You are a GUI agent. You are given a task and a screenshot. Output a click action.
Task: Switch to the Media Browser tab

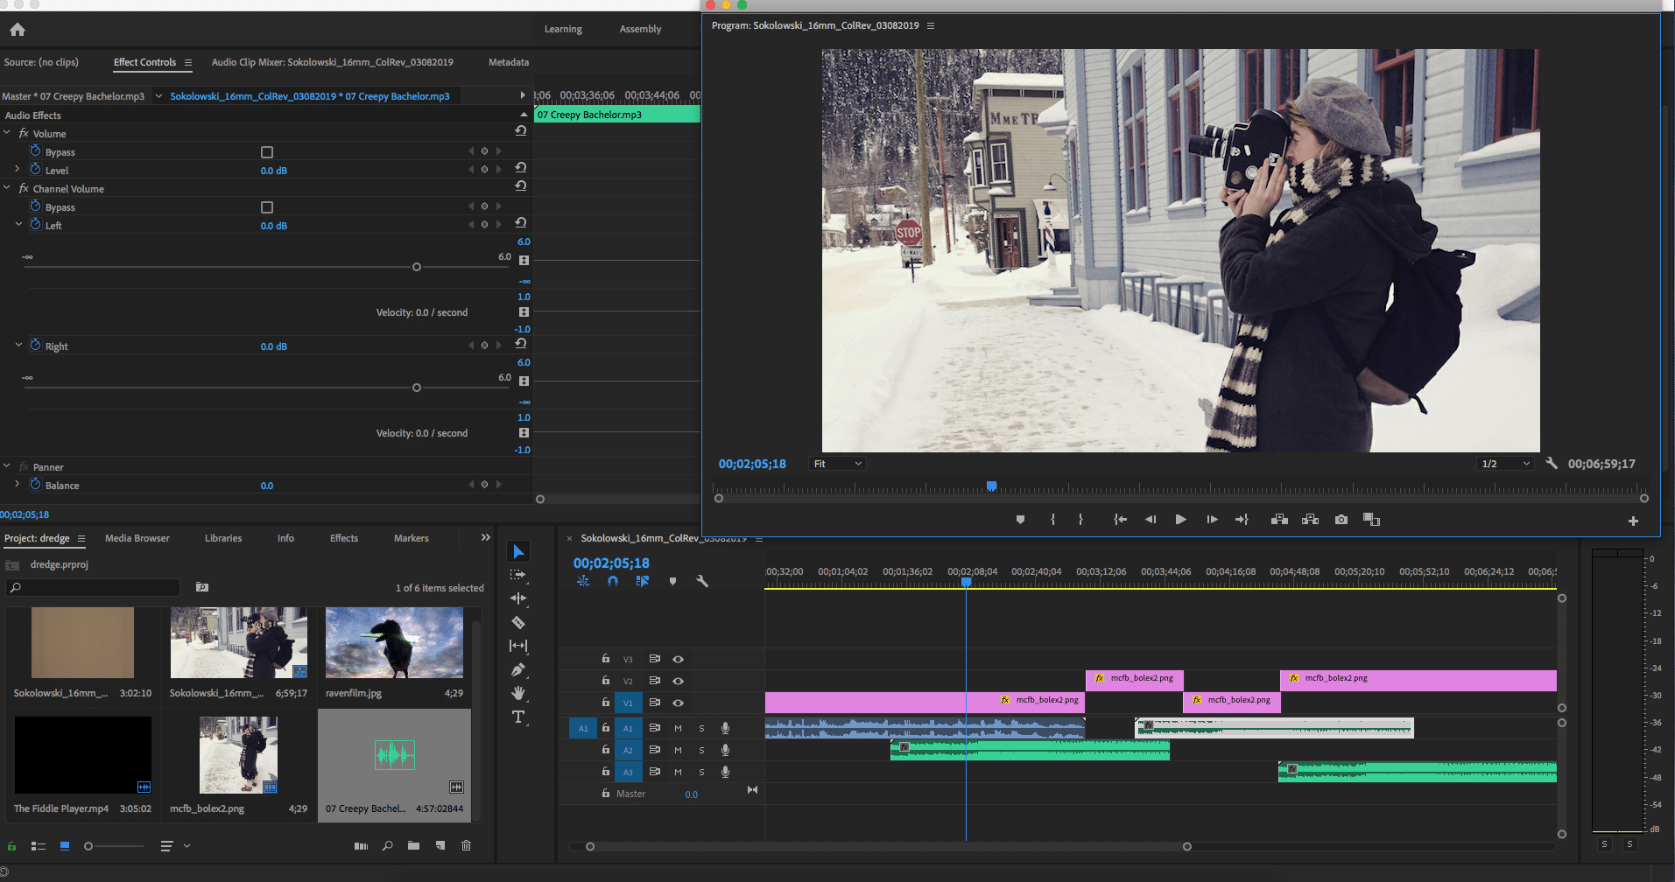tap(137, 538)
